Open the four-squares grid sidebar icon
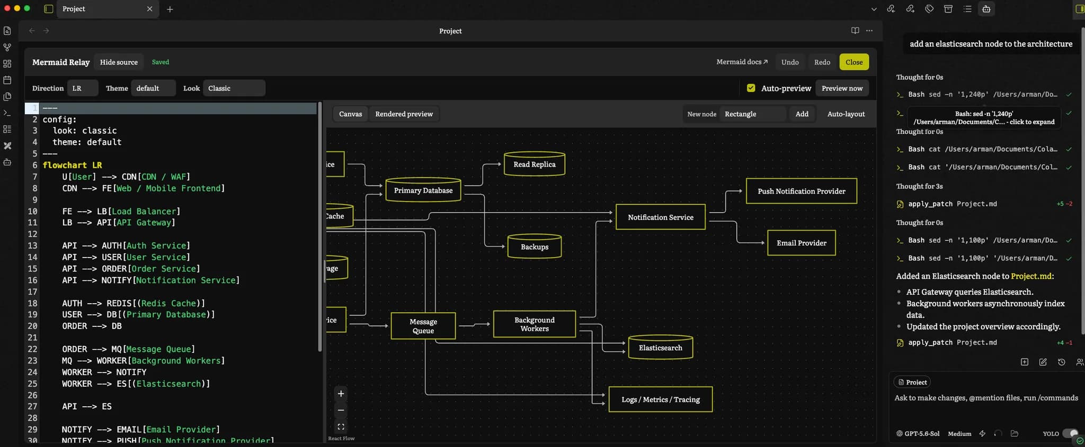1085x447 pixels. click(7, 63)
